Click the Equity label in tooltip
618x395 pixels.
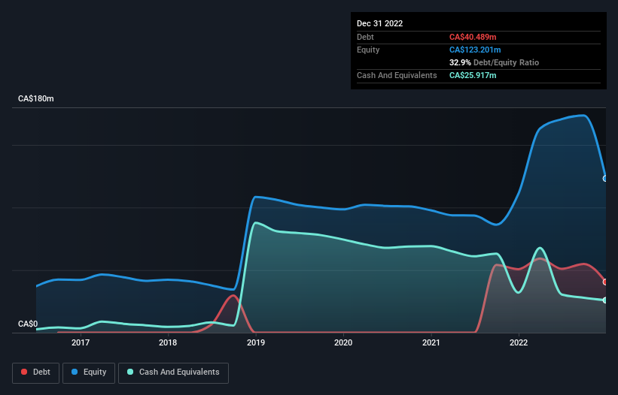click(x=368, y=50)
